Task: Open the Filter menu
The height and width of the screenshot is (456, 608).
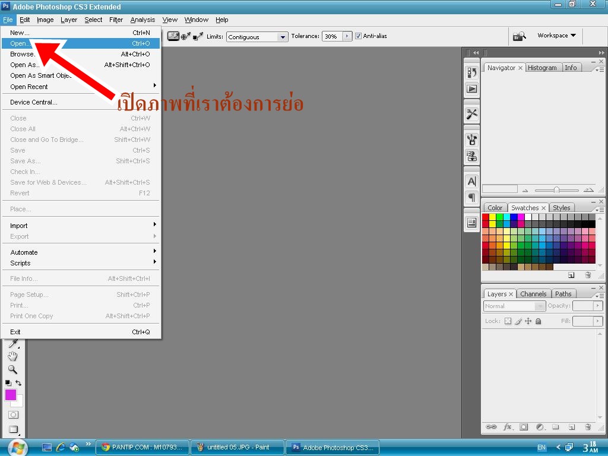Action: (x=116, y=20)
